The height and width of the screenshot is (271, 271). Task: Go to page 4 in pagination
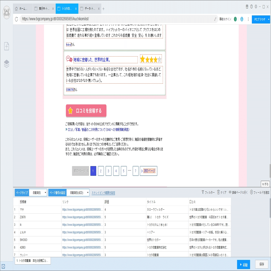point(116,171)
